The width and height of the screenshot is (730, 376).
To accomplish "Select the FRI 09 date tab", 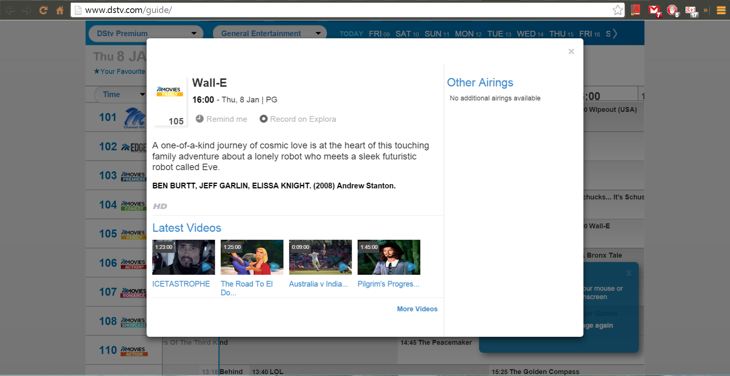I will (x=379, y=34).
